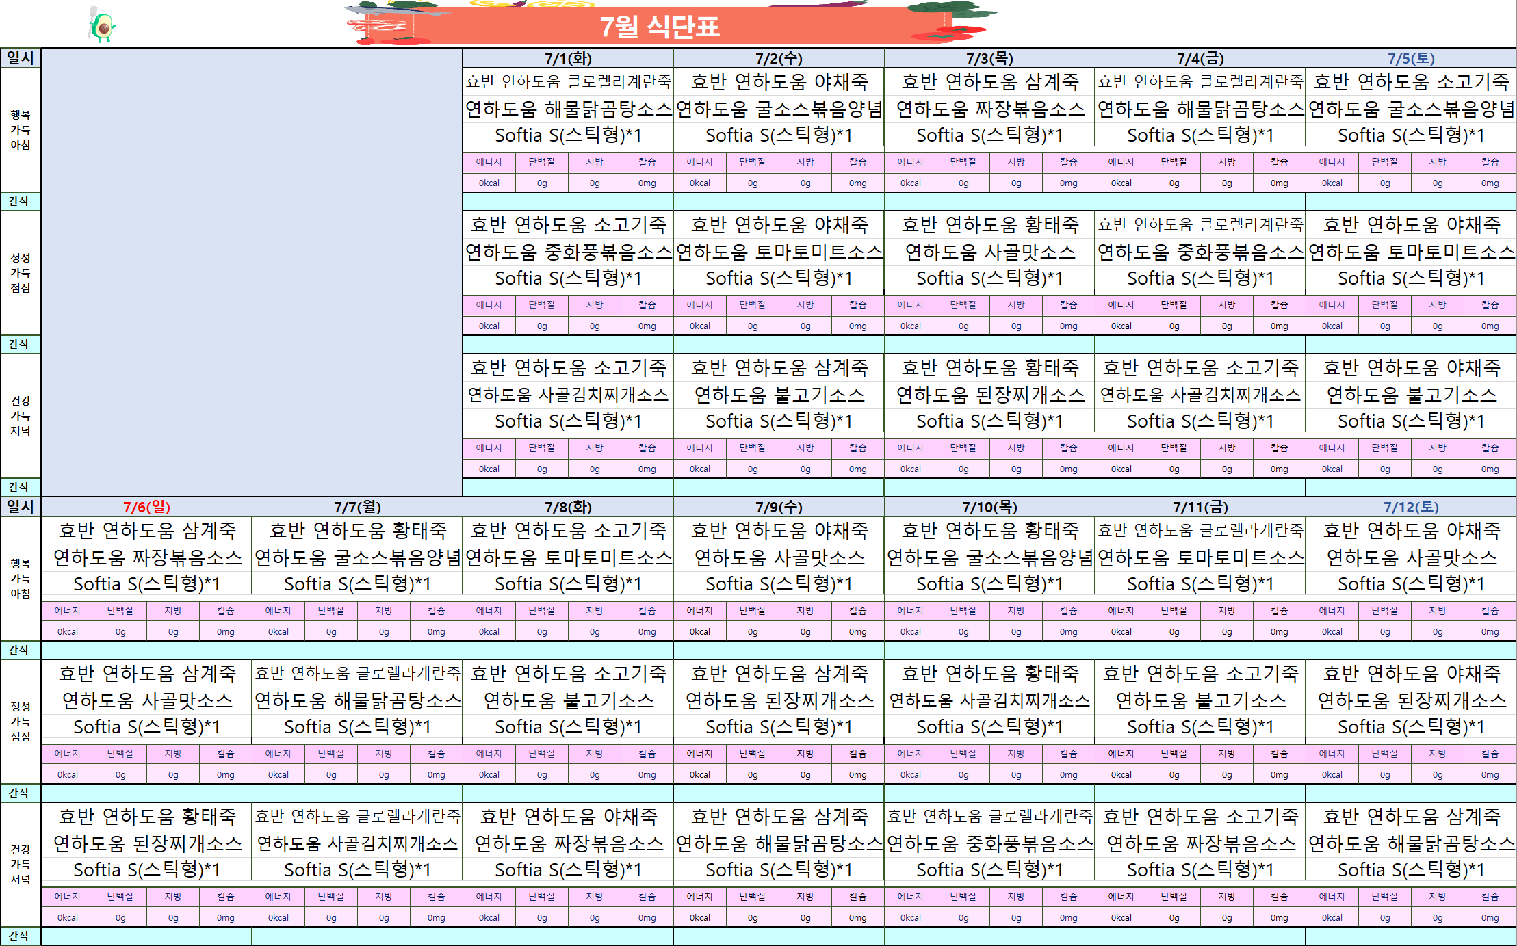Click '효반 연하도움 소고기죽' in 7/5 breakfast
Image resolution: width=1517 pixels, height=946 pixels.
[1411, 82]
